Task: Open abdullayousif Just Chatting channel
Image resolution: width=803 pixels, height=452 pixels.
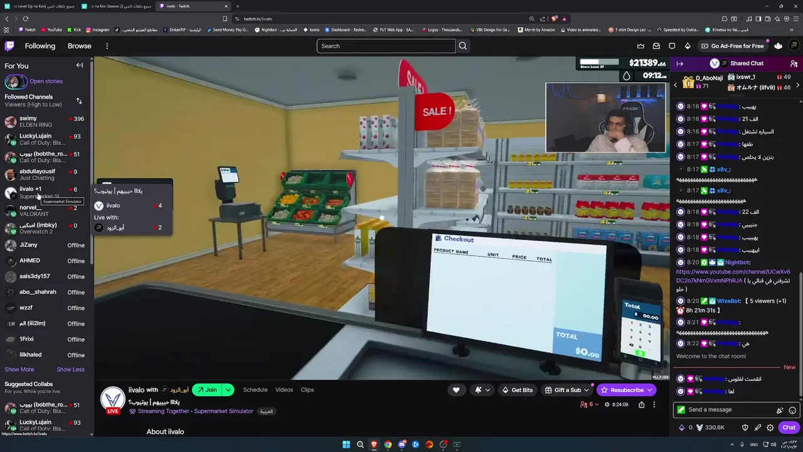Action: pos(46,175)
